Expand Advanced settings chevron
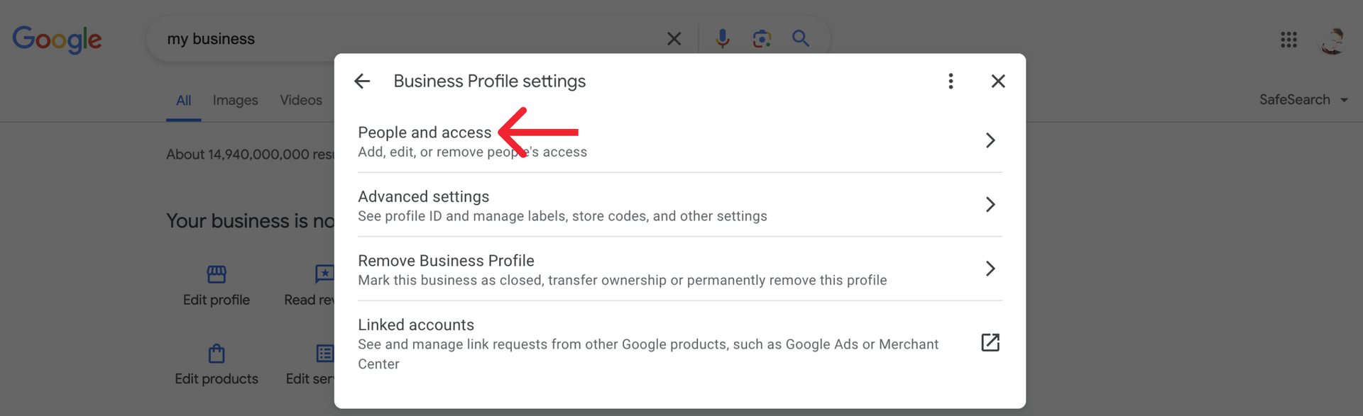 pos(990,205)
